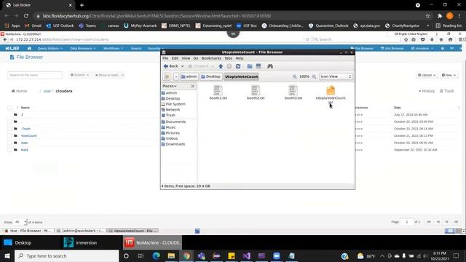The image size is (466, 262).
Task: Open the VoteCount folder link in Hue
Action: [x=29, y=136]
